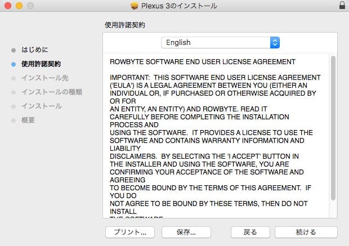
Task: Click the blue bullet next to 使用許諾契約
Action: tap(14, 64)
